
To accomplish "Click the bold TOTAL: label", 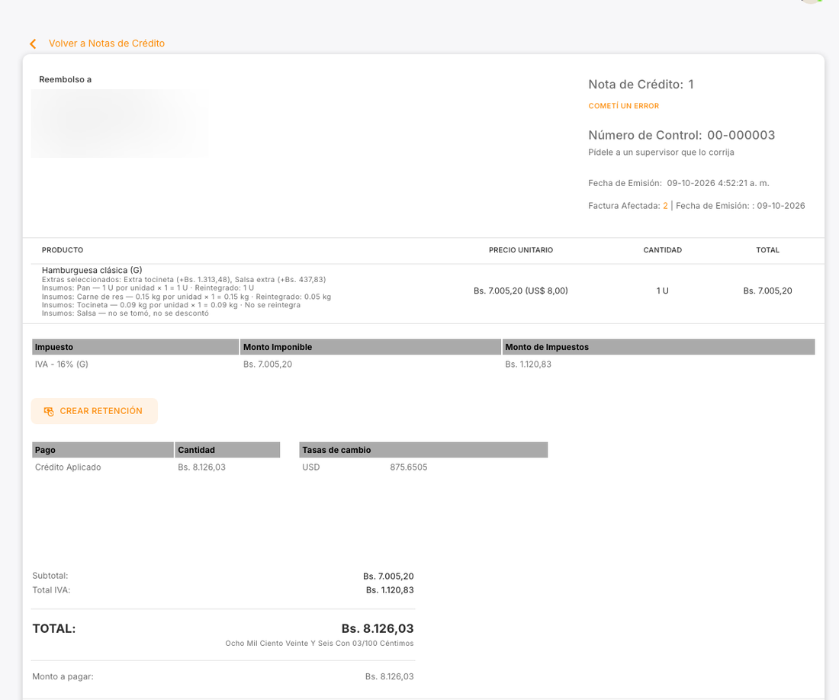I will (x=54, y=629).
